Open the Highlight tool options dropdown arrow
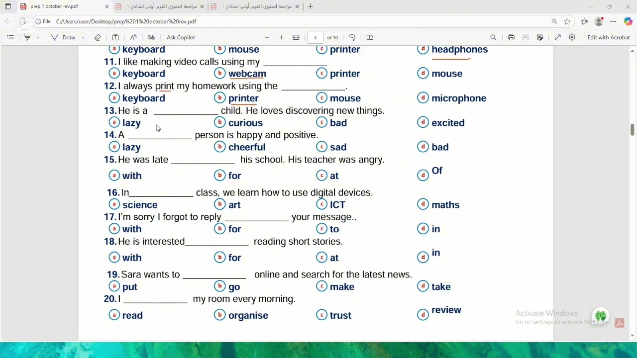The width and height of the screenshot is (637, 358). click(38, 37)
